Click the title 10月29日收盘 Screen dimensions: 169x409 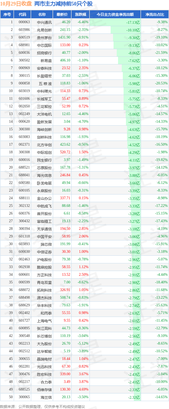(16, 4)
